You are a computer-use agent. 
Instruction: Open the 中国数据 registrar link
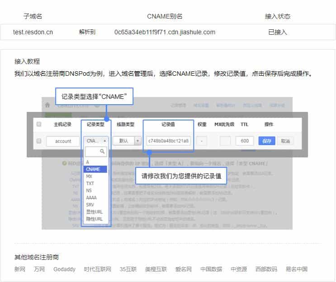click(x=211, y=269)
